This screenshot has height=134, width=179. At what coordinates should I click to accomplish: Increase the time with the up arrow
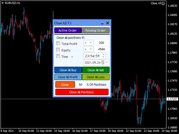pos(103,54)
